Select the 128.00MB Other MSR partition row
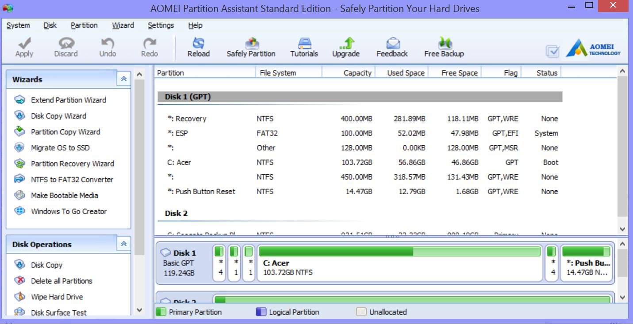Viewport: 633px width, 324px height. tap(360, 148)
